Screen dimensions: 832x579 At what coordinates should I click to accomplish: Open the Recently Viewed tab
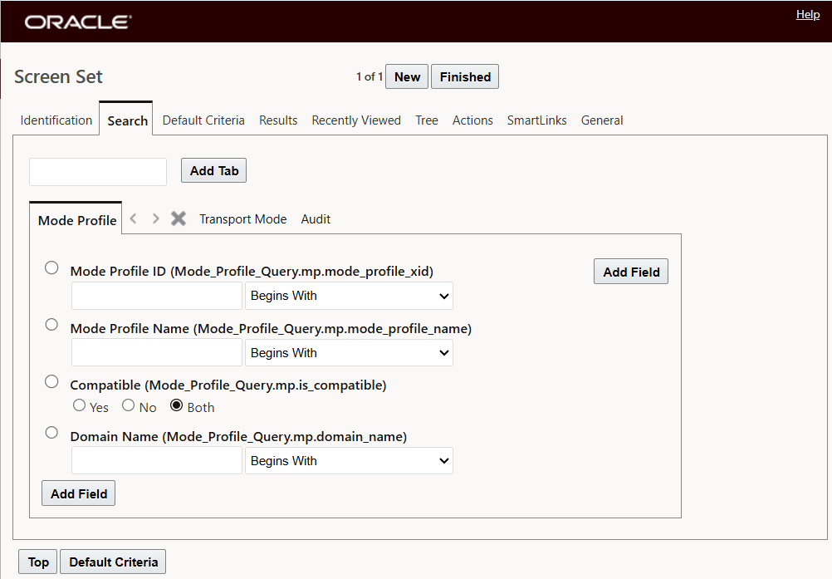tap(356, 120)
